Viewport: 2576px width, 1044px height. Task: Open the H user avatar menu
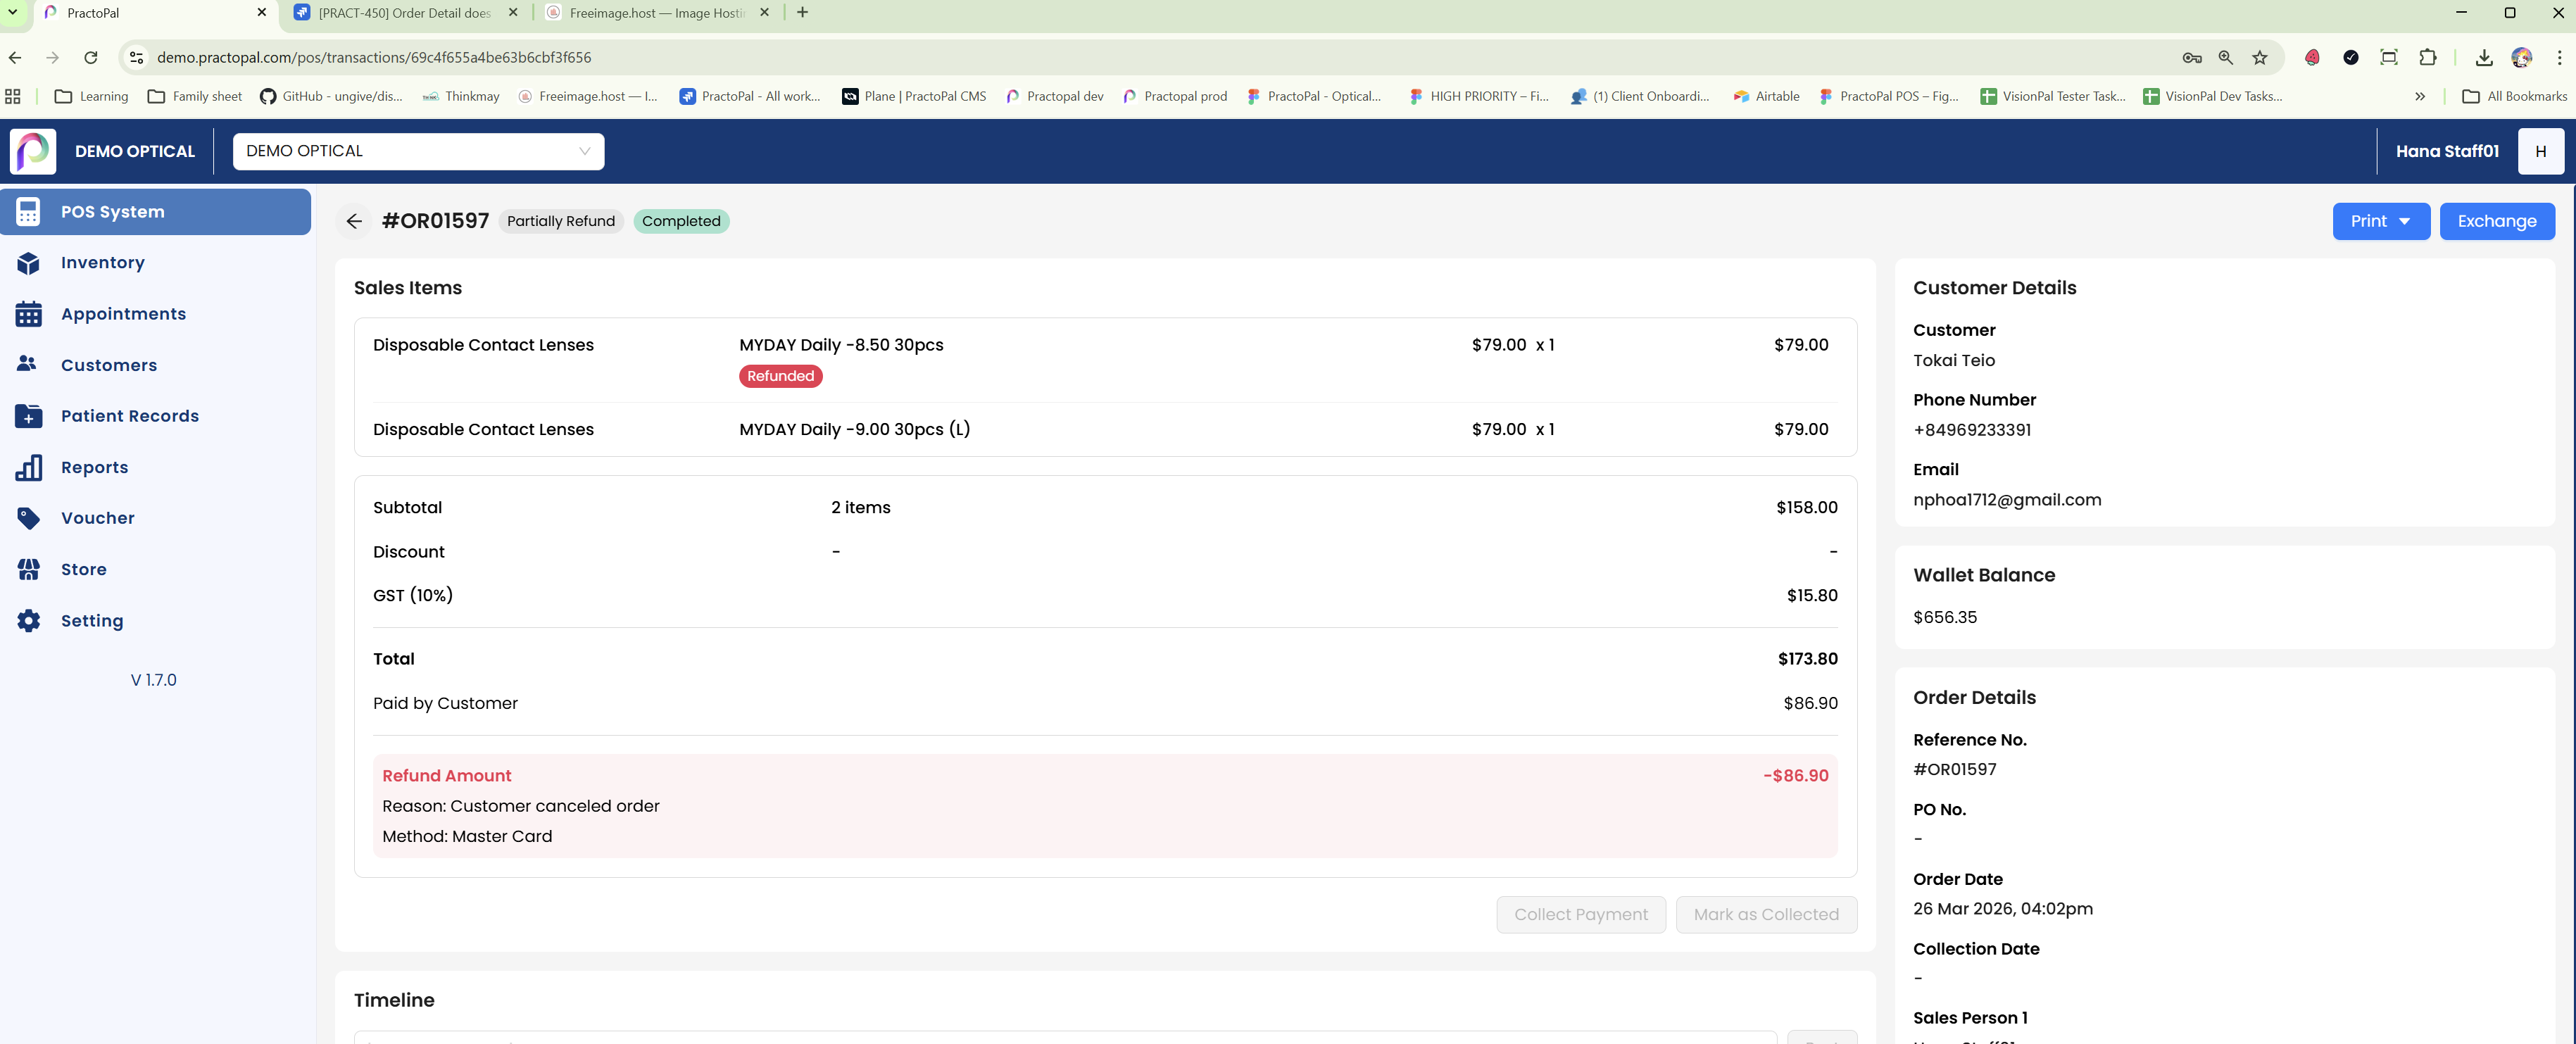coord(2540,151)
